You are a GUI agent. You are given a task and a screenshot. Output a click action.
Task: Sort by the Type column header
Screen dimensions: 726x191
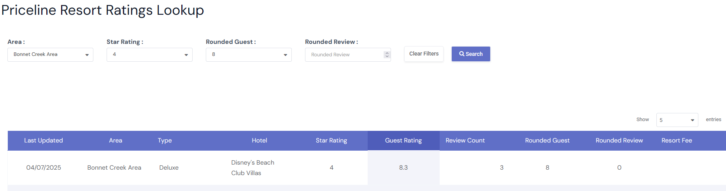[165, 141]
